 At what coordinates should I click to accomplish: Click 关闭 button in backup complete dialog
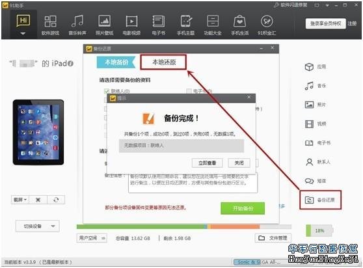pos(239,163)
